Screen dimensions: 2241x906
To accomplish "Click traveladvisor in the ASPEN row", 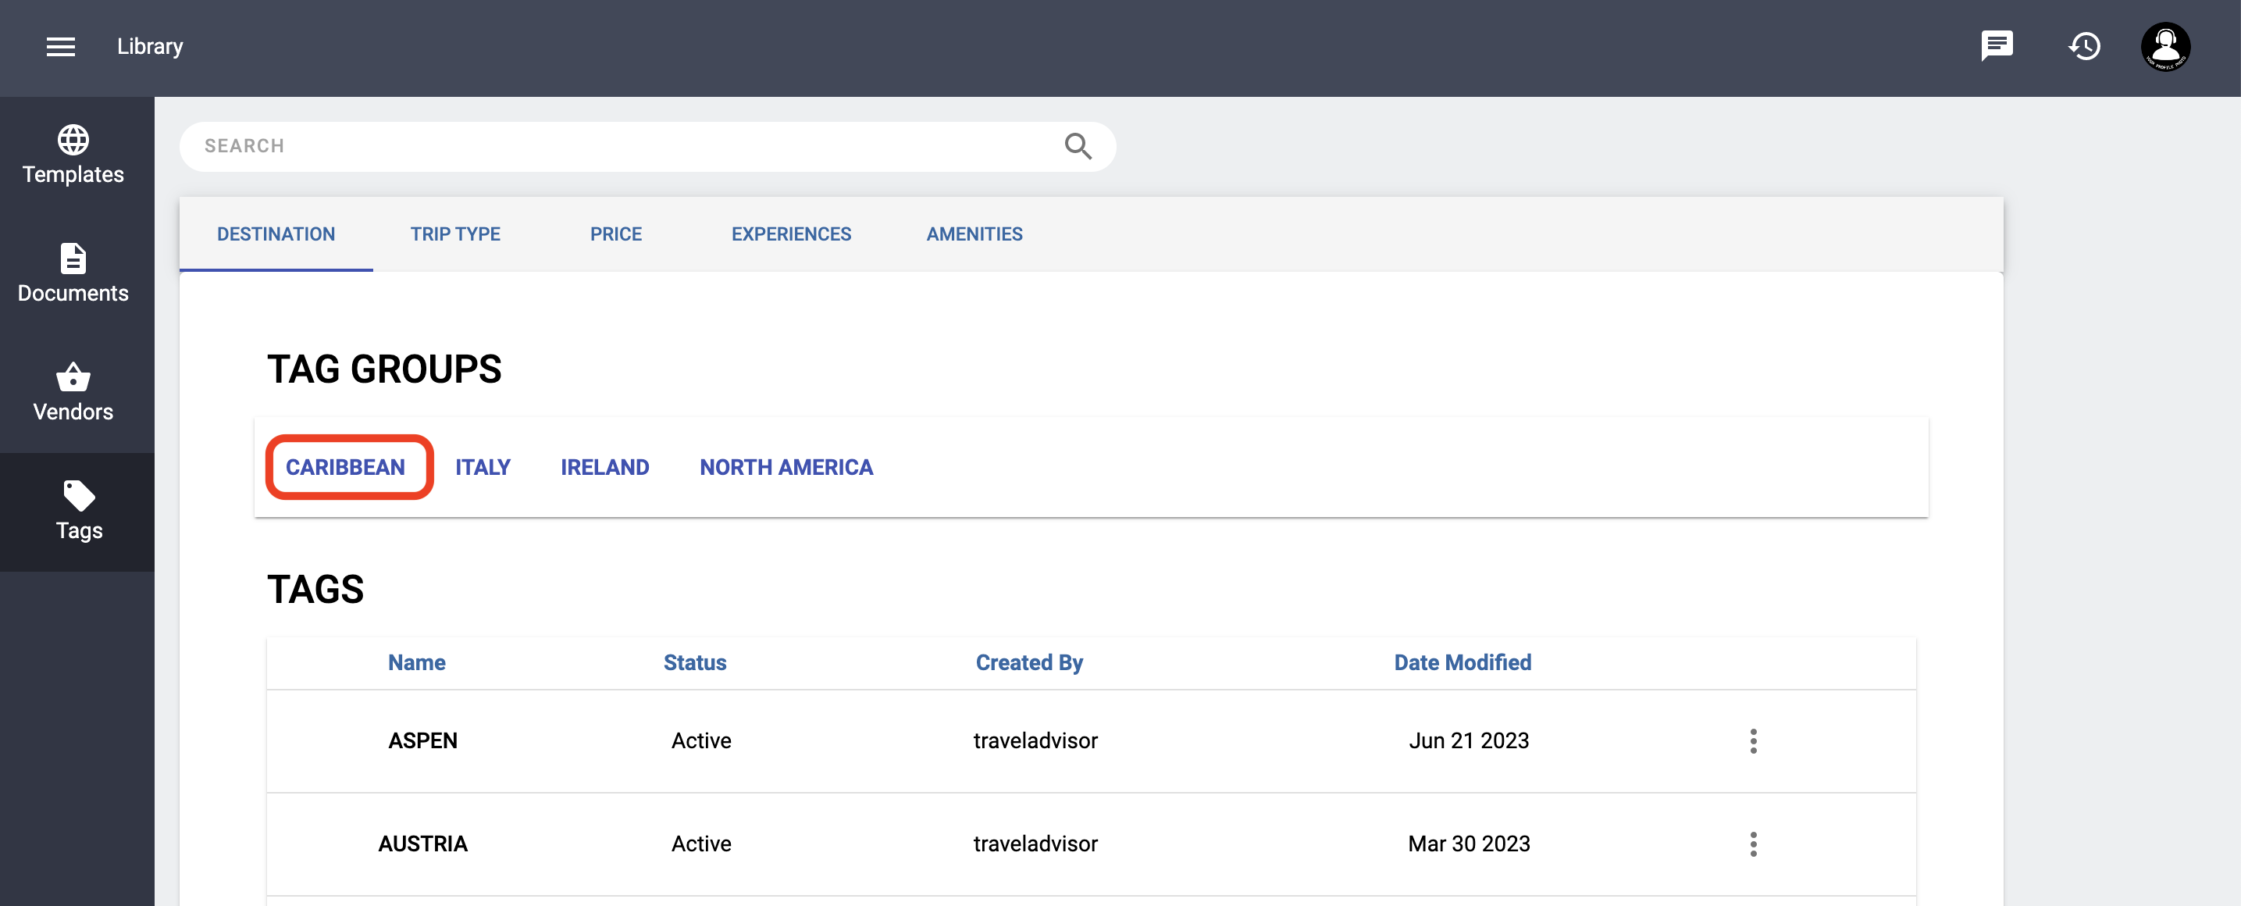I will pyautogui.click(x=1035, y=740).
